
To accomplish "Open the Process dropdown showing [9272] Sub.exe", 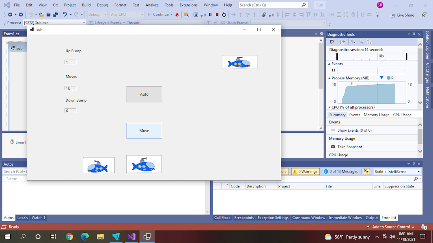I will (x=54, y=23).
